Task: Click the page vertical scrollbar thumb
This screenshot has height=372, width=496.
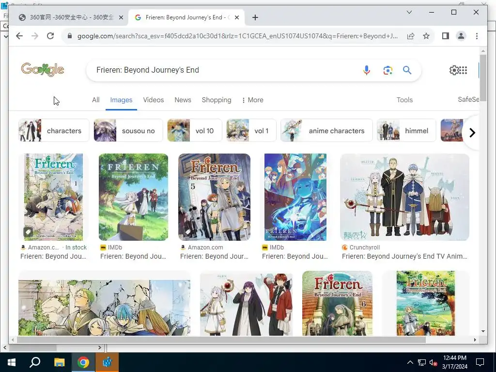Action: (x=483, y=77)
